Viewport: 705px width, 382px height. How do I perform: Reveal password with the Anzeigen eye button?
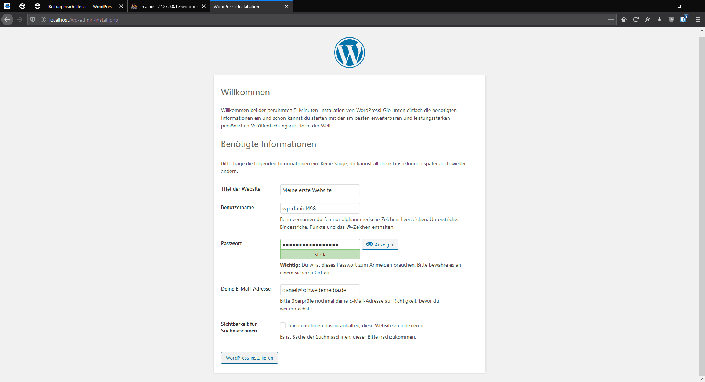380,245
